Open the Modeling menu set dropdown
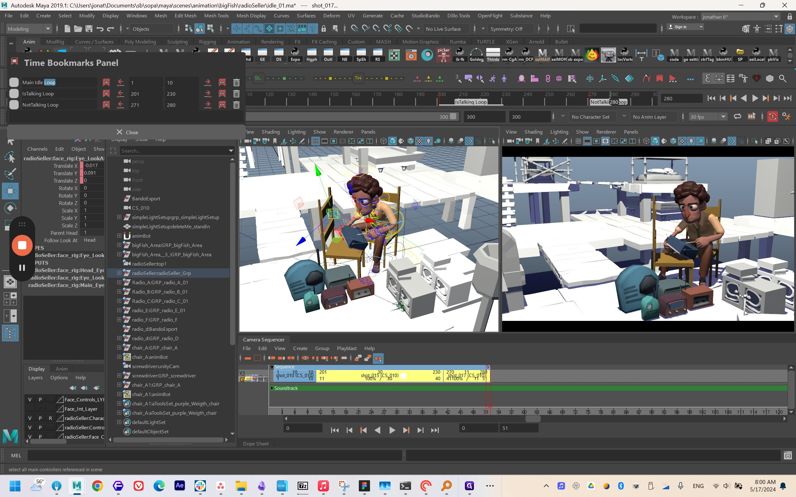This screenshot has height=497, width=796. point(29,29)
